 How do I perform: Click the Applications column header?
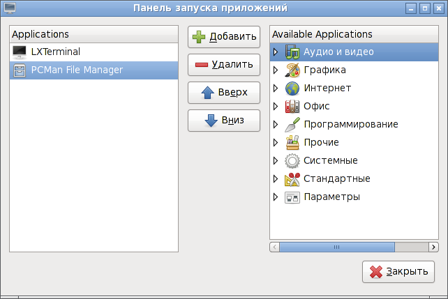94,34
